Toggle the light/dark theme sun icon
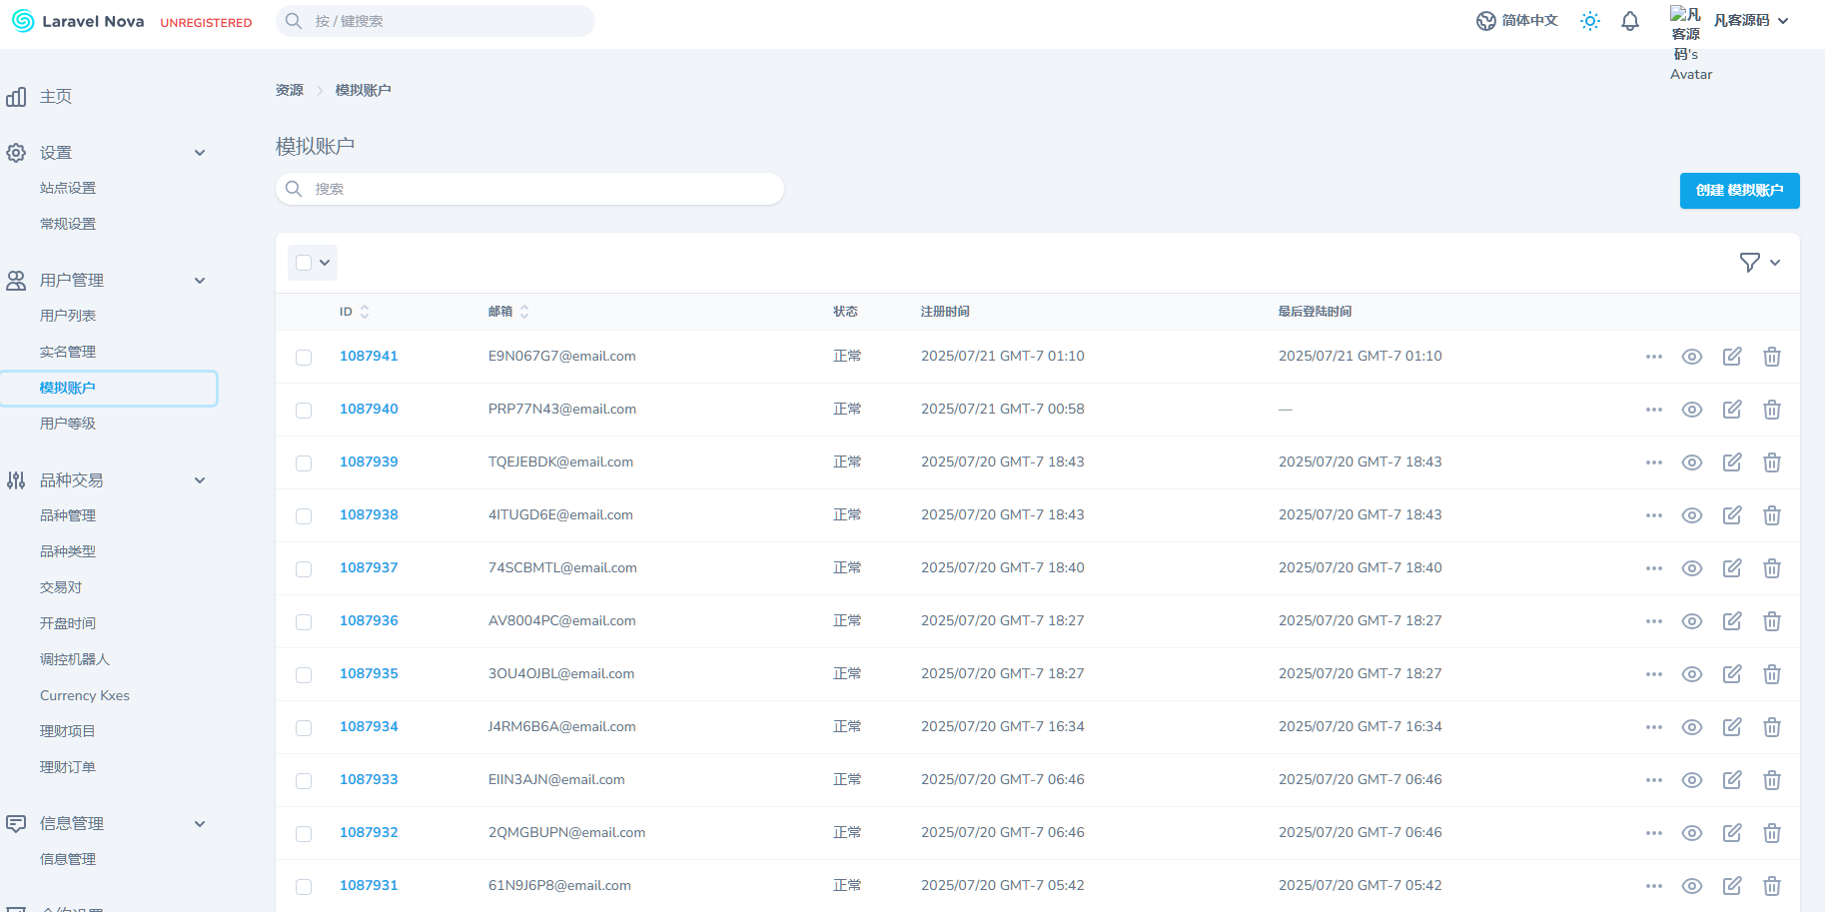This screenshot has width=1825, height=912. [1589, 21]
